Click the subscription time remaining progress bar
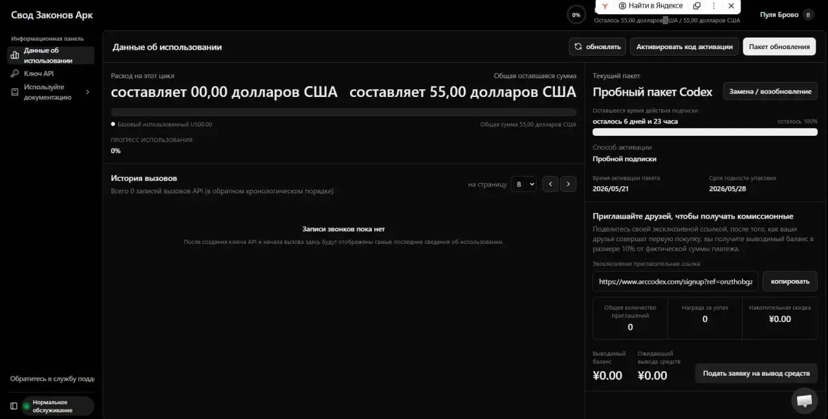The height and width of the screenshot is (419, 828). pos(705,132)
